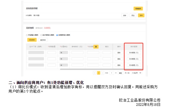The height and width of the screenshot is (107, 169).
Task: Click the 欧冶工业品股份有限公司 signature line
Action: pyautogui.click(x=140, y=100)
